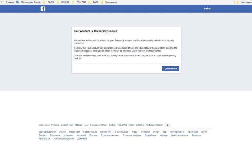The width and height of the screenshot is (252, 141).
Task: Click the AdChoices triangle icon near Реклама
Action: click(49, 139)
